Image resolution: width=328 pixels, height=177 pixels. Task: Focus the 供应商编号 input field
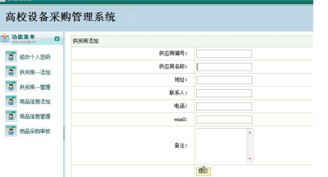pyautogui.click(x=224, y=54)
